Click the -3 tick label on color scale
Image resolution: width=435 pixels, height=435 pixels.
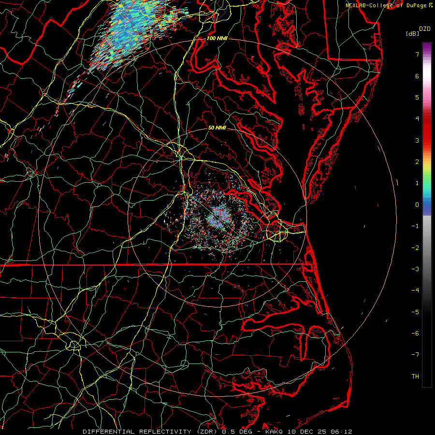(415, 269)
